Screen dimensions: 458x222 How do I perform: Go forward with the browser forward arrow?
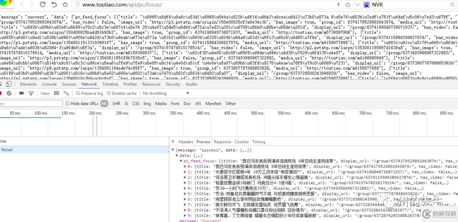click(x=32, y=5)
